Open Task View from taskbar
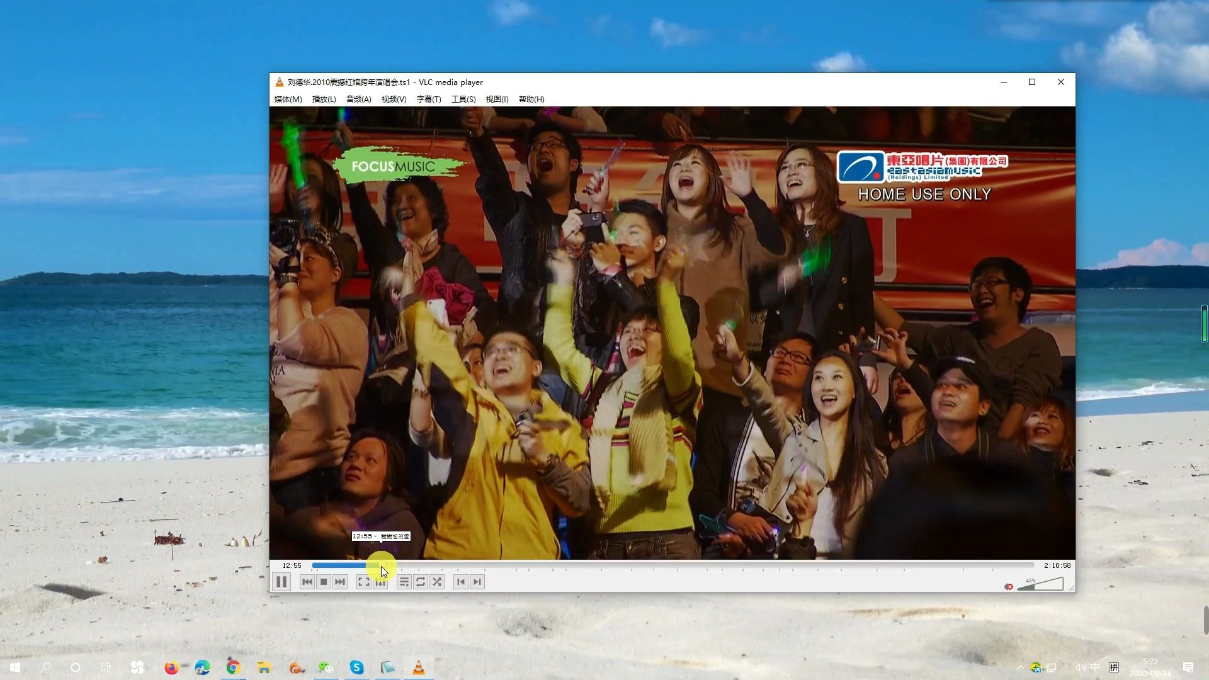This screenshot has width=1209, height=680. [x=106, y=667]
